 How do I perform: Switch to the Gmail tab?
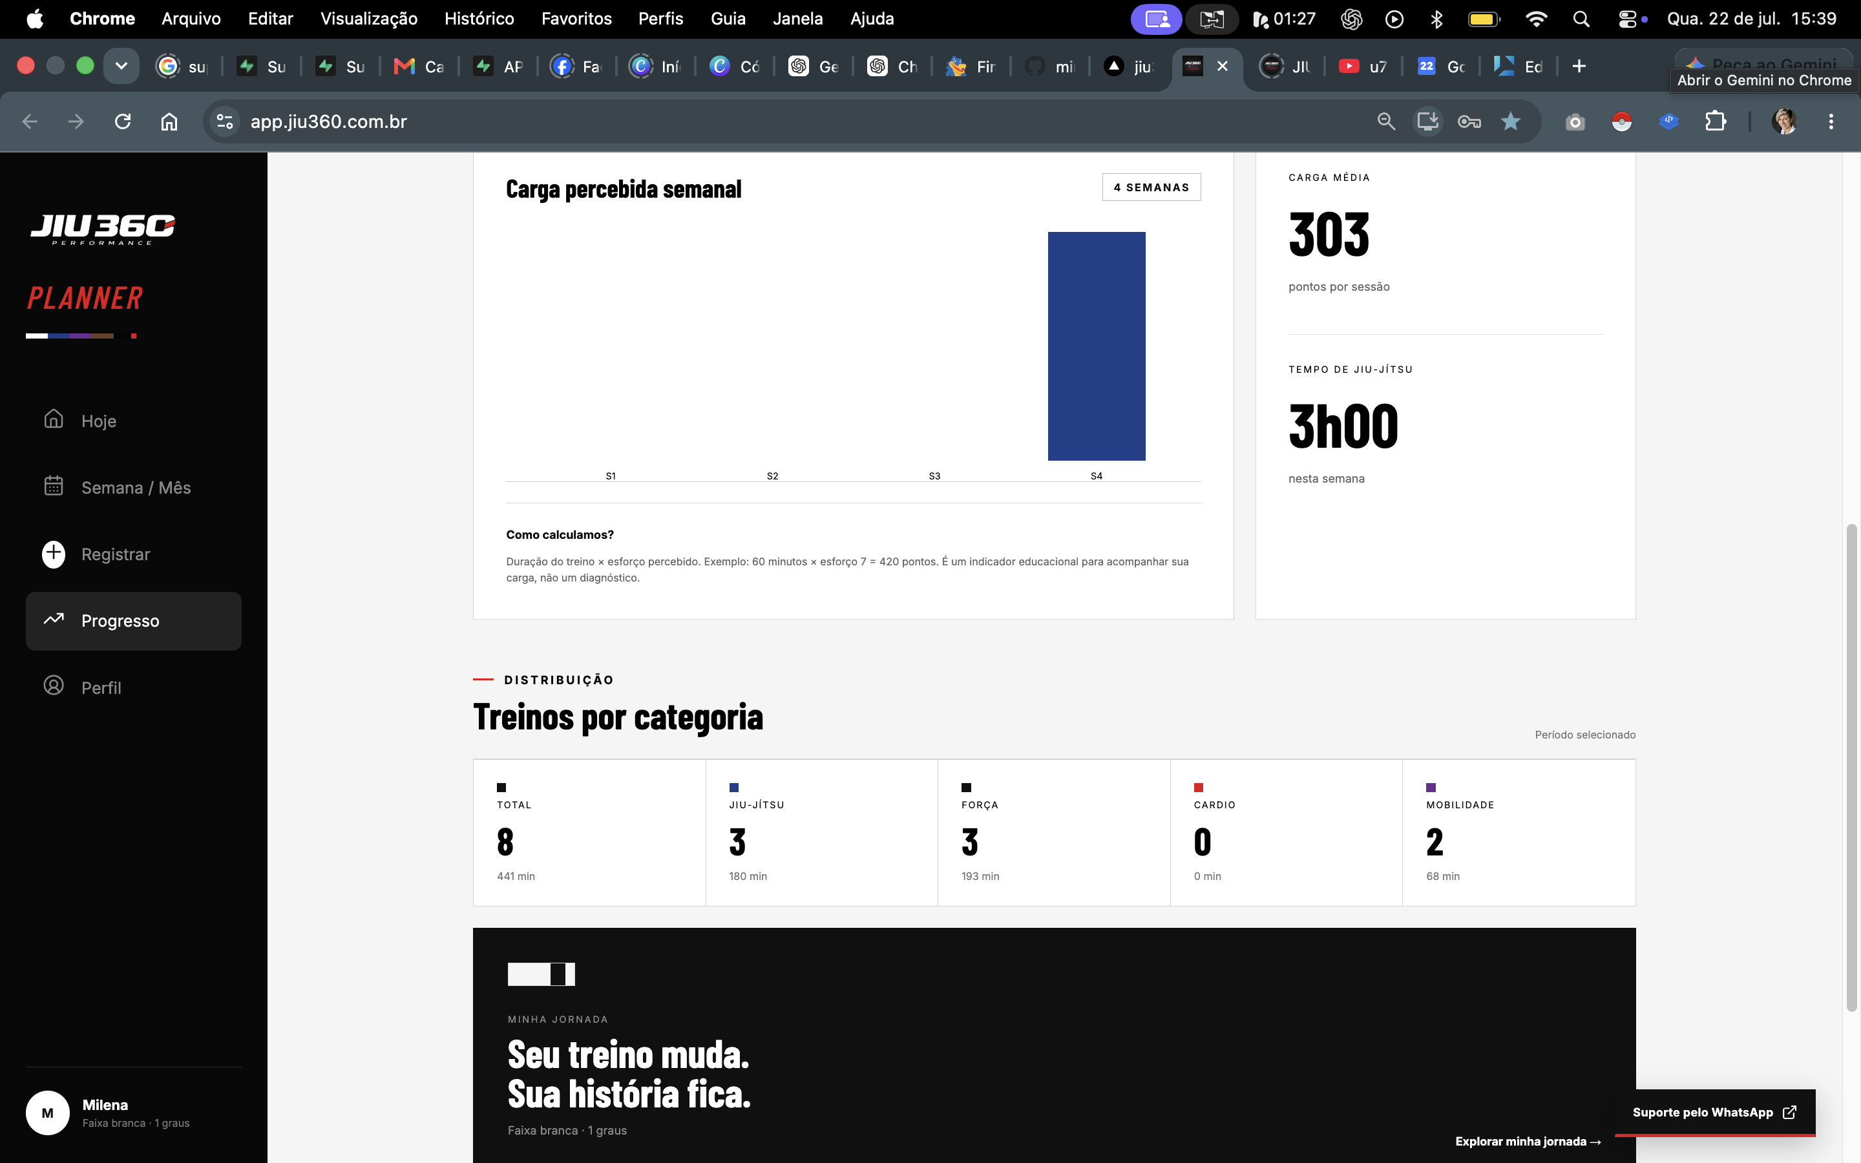click(419, 66)
